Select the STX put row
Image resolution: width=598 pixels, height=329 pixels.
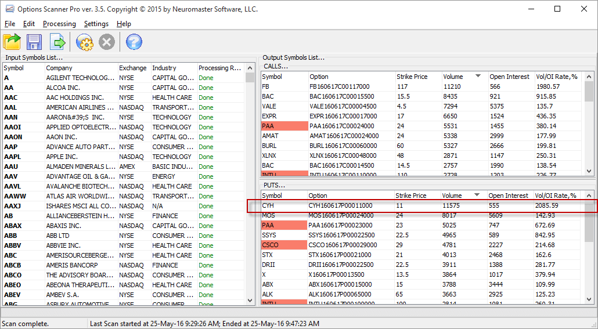pyautogui.click(x=422, y=255)
